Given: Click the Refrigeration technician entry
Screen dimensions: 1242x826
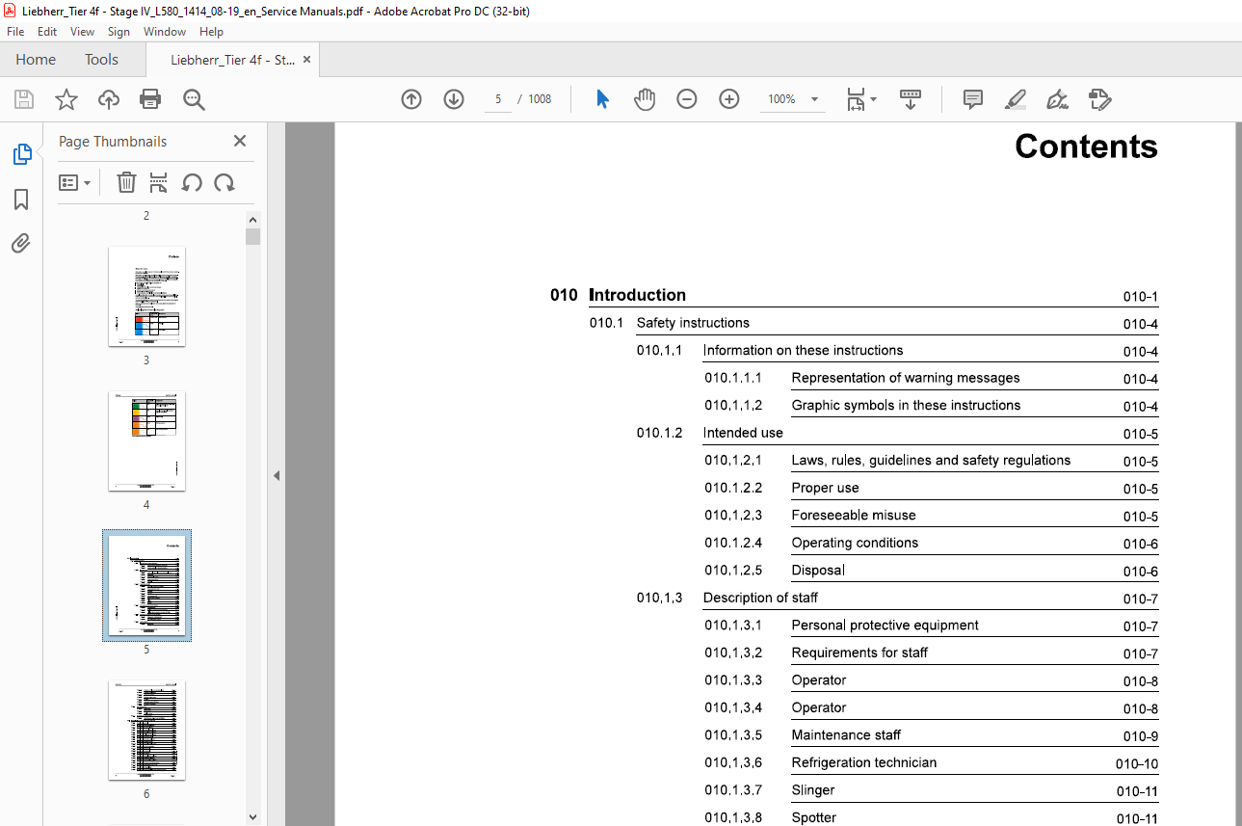Looking at the screenshot, I should [863, 762].
